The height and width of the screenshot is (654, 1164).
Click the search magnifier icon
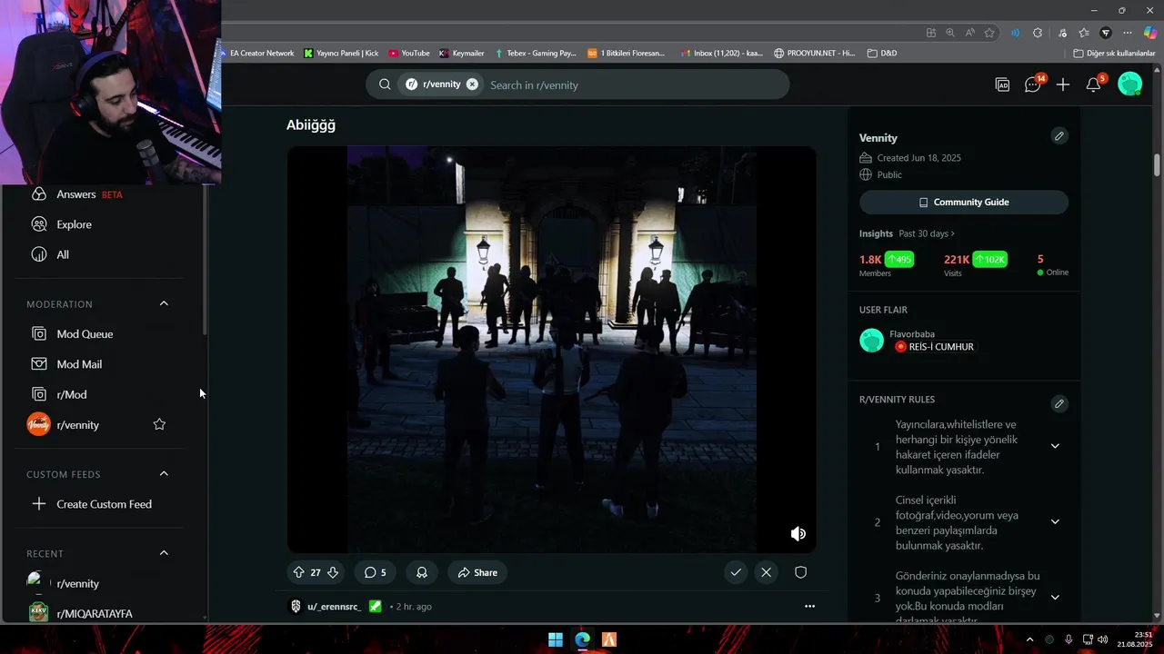point(385,84)
